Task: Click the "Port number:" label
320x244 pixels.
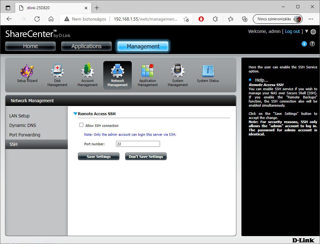Action: pyautogui.click(x=94, y=144)
